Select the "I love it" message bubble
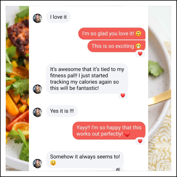The width and height of the screenshot is (177, 177). (58, 17)
